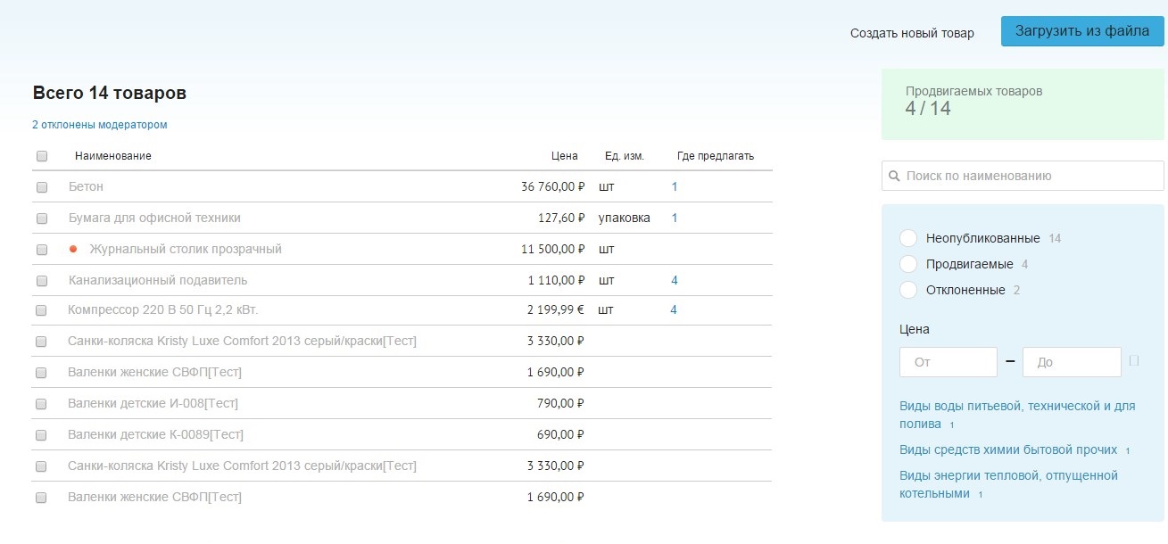Select the Неопубликованные radio filter
Screen dimensions: 1168x544
click(908, 239)
